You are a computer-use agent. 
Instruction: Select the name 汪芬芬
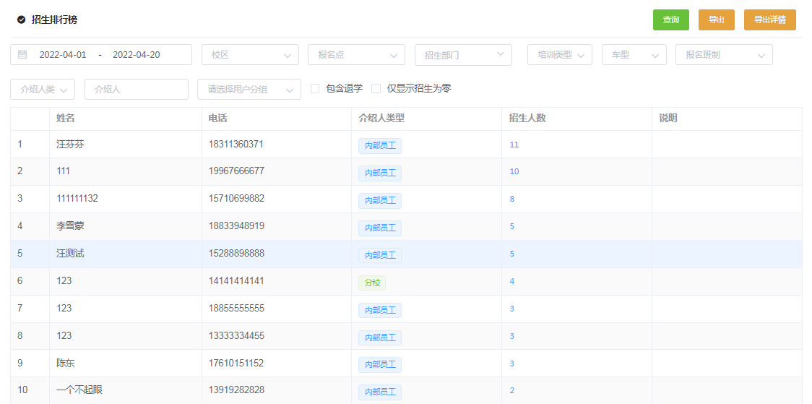tap(70, 145)
